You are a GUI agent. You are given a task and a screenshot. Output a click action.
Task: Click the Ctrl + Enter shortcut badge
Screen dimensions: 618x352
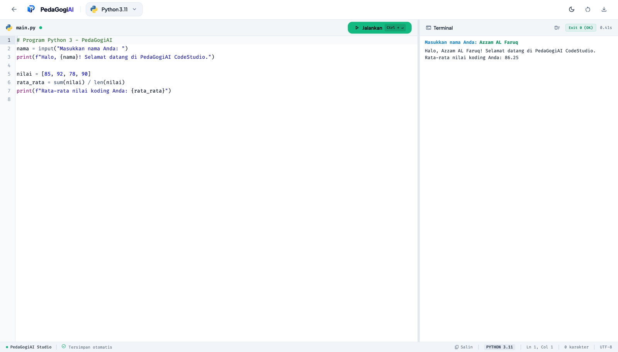395,28
